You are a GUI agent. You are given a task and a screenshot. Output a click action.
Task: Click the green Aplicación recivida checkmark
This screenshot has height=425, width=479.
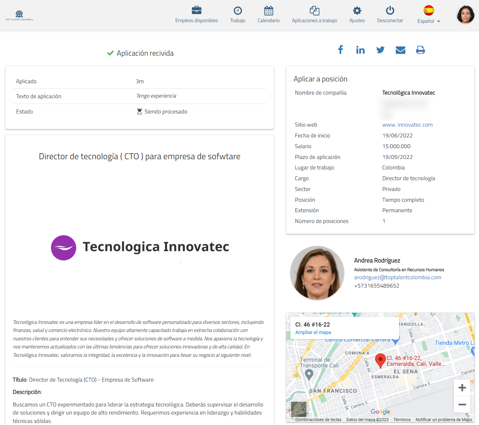(x=110, y=53)
